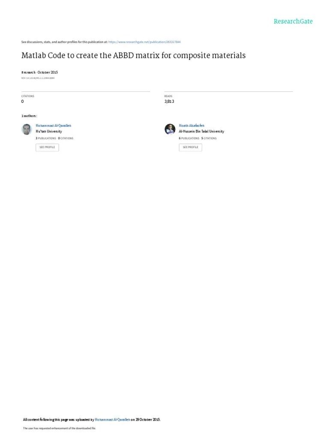Image resolution: width=329 pixels, height=439 pixels.
Task: Open the researchgate.net publication URL link
Action: click(144, 42)
